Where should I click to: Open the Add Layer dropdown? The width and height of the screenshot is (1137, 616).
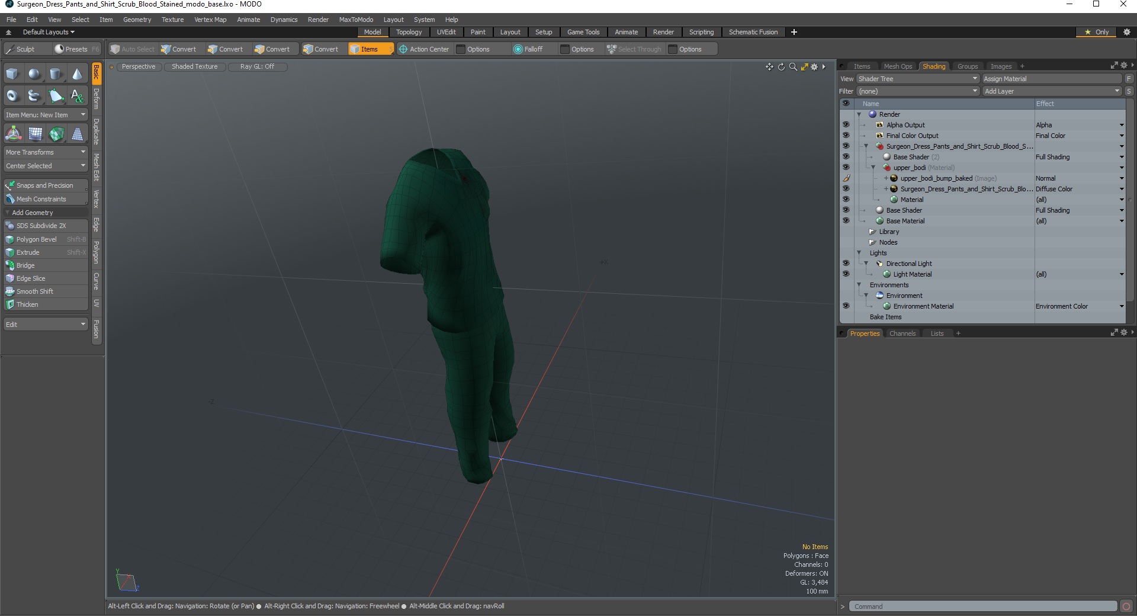[x=1052, y=91]
